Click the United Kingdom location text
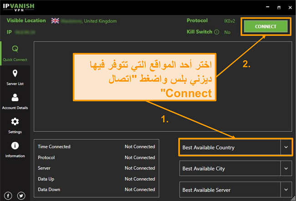 [x=100, y=21]
